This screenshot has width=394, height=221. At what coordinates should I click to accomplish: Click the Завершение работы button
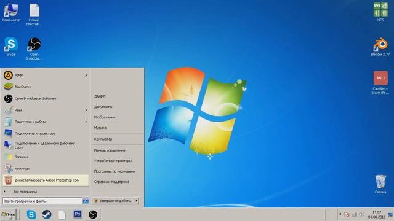pyautogui.click(x=113, y=201)
